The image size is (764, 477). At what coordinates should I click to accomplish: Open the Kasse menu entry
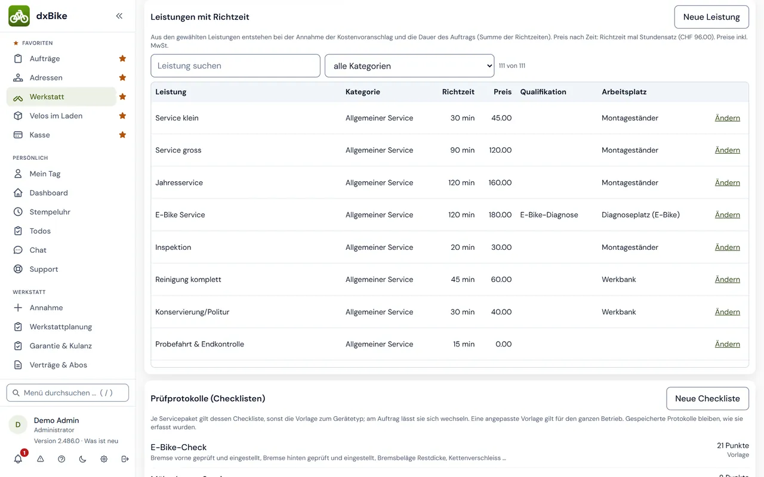[x=61, y=135]
